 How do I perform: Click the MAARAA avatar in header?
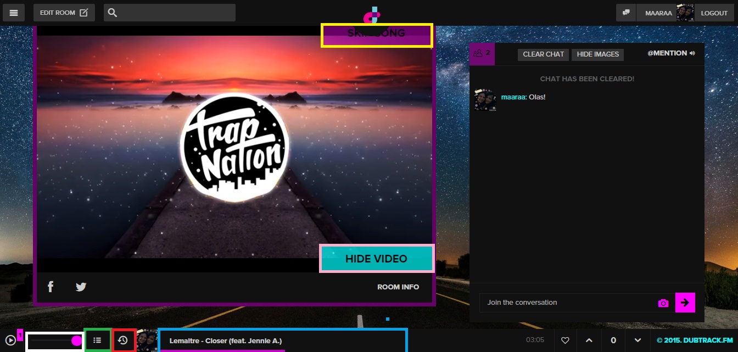pyautogui.click(x=685, y=13)
